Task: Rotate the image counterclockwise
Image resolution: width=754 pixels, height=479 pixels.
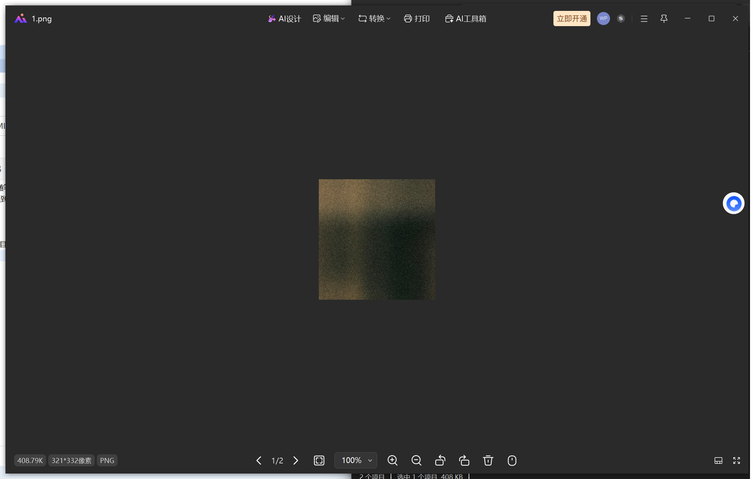Action: click(x=440, y=460)
